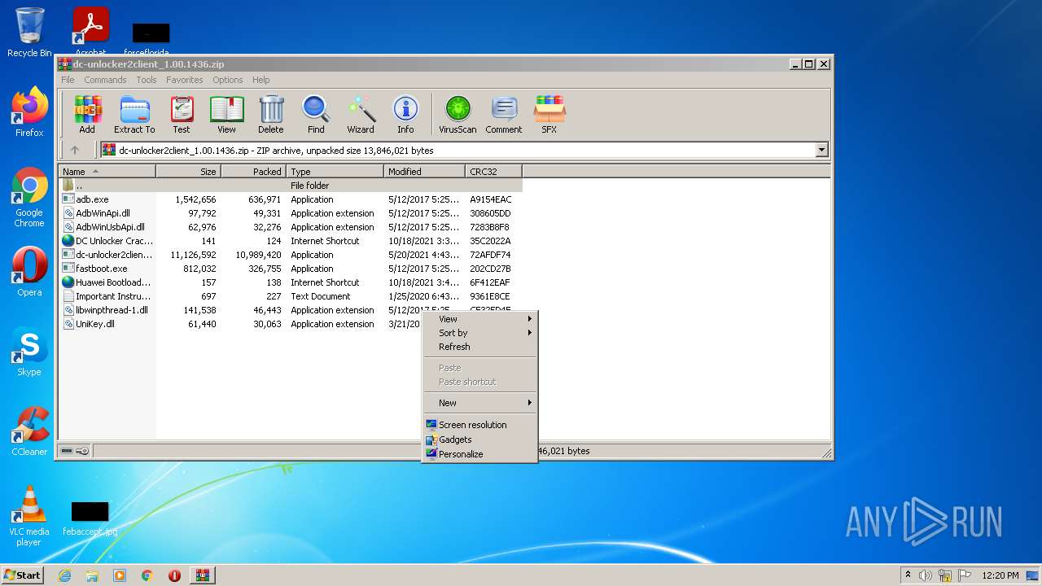
Task: Click the WinRAR taskbar button
Action: [202, 575]
